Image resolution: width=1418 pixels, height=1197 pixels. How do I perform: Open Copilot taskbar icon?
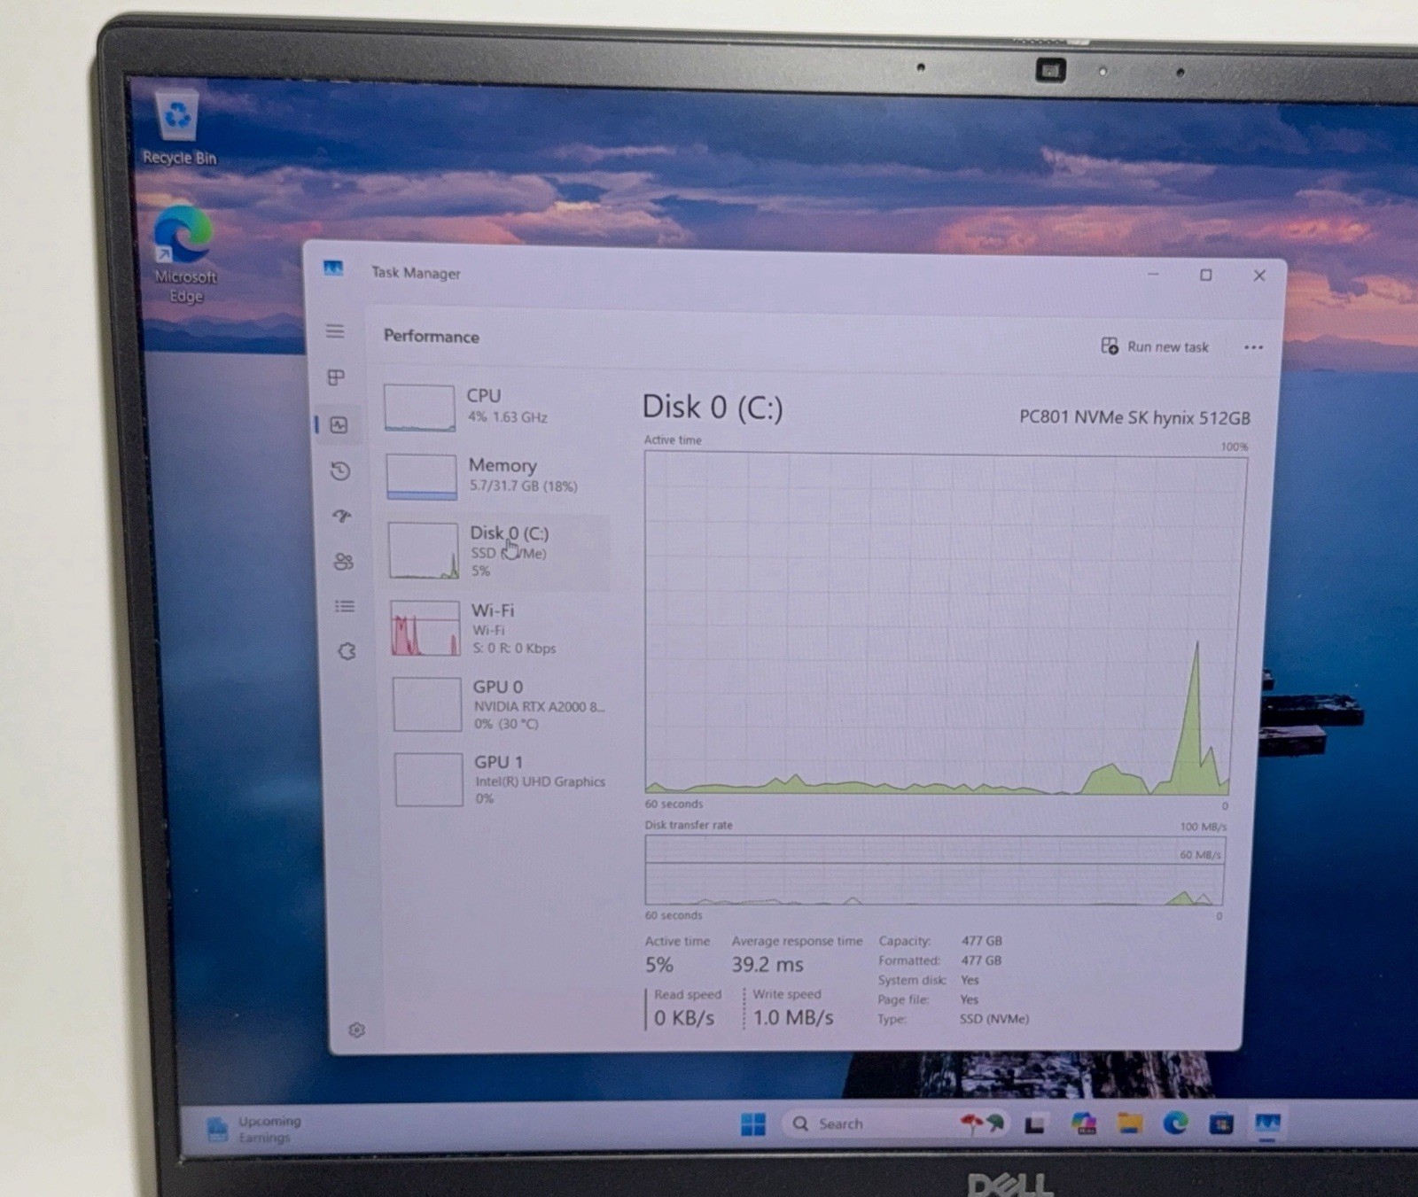coord(1083,1123)
